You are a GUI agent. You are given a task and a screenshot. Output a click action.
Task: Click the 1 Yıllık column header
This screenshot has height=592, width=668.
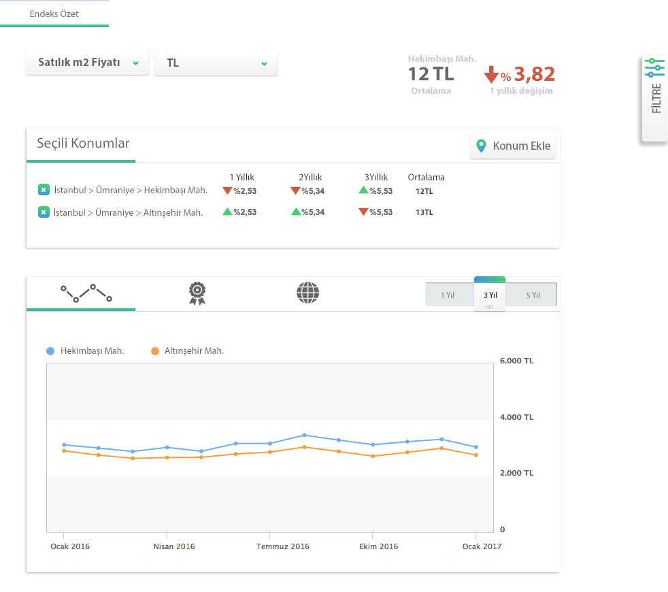(x=242, y=178)
